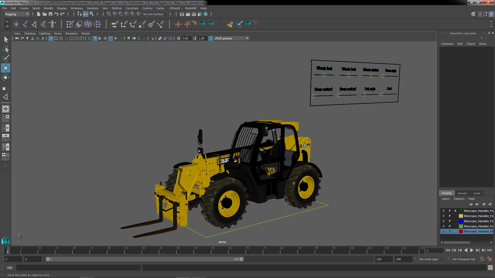495x278 pixels.
Task: Open the Script Editor icon
Action: point(490,268)
